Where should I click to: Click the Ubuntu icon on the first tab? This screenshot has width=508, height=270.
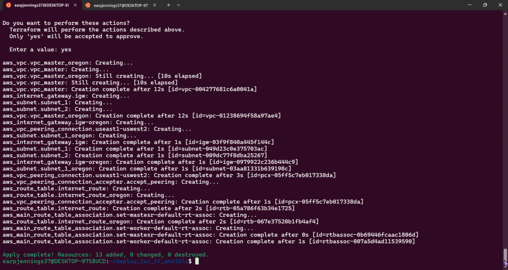point(8,5)
